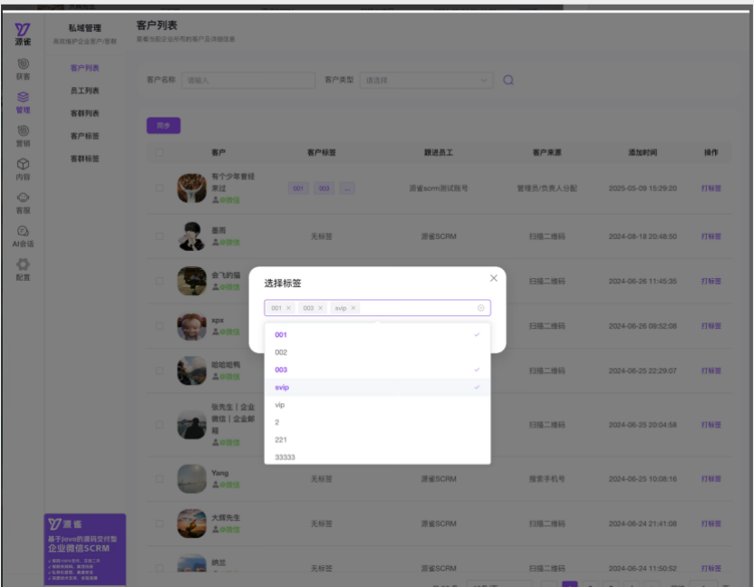Image resolution: width=754 pixels, height=587 pixels.
Task: Go to 客群标签 menu item
Action: pyautogui.click(x=84, y=159)
